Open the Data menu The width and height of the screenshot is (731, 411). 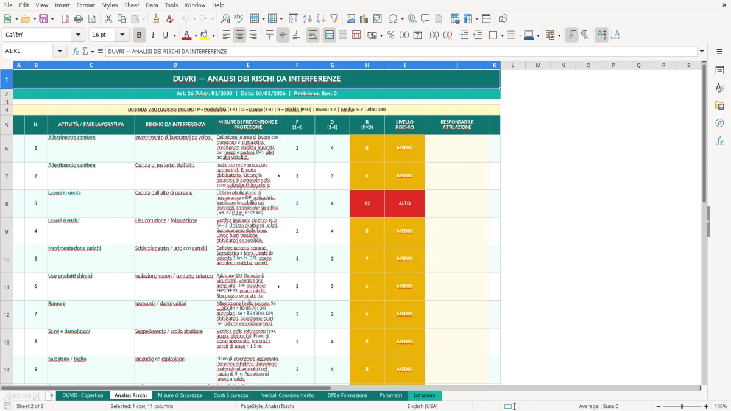tap(152, 5)
